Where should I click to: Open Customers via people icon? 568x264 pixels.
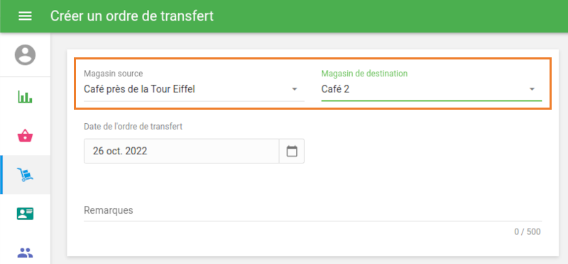(25, 253)
